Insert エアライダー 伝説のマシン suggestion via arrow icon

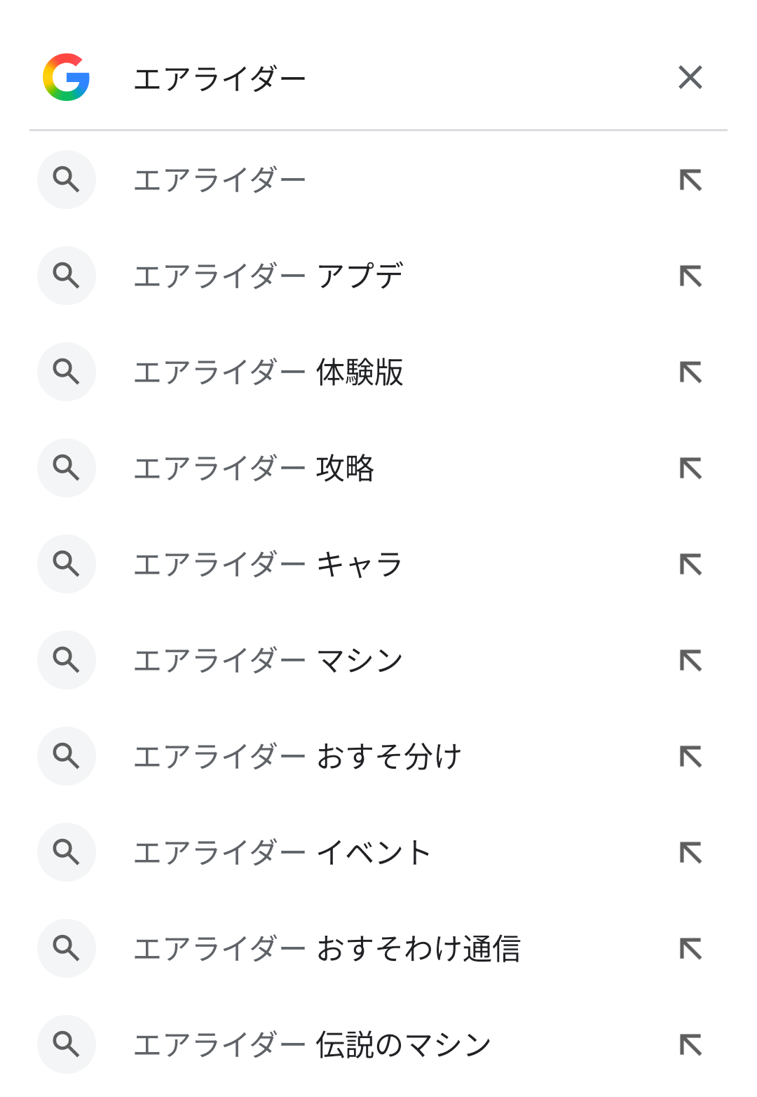click(690, 1044)
